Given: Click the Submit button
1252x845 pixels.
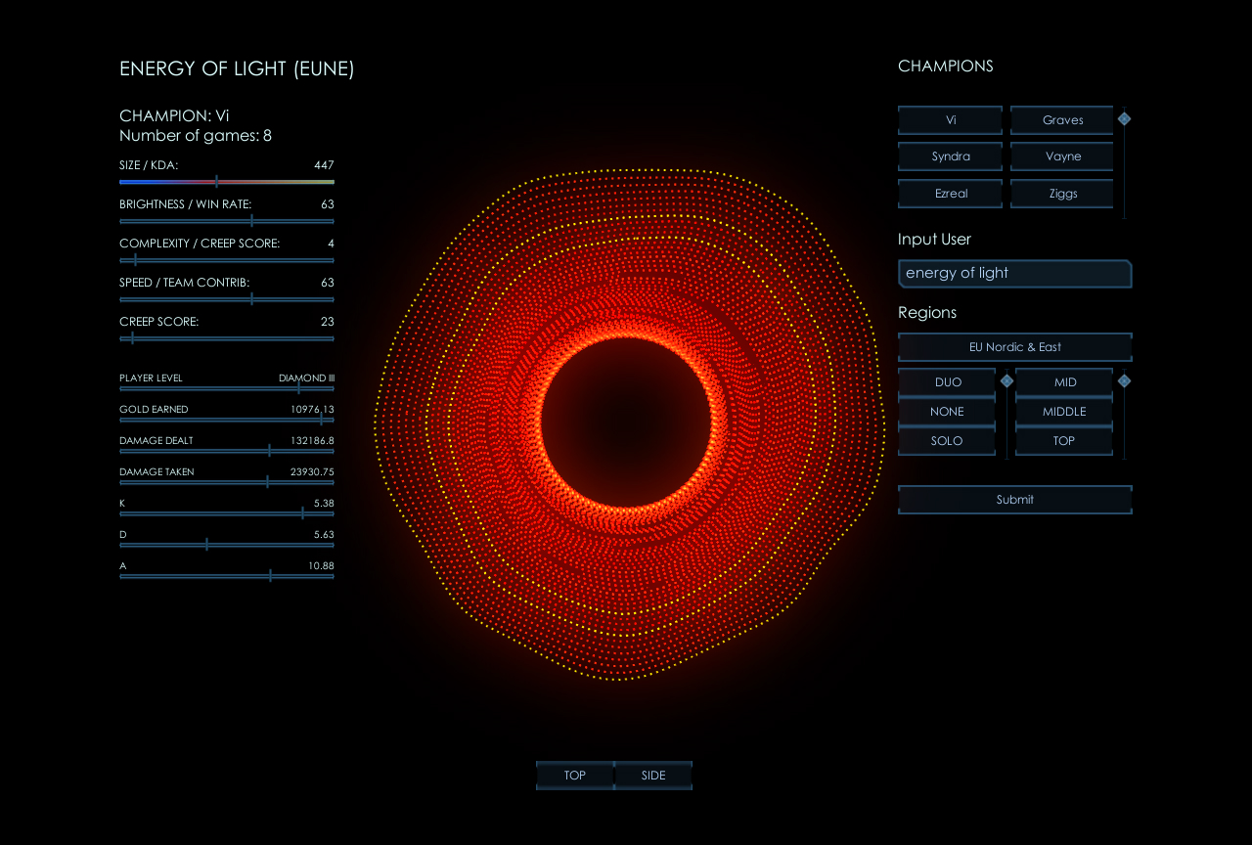Looking at the screenshot, I should (1015, 500).
